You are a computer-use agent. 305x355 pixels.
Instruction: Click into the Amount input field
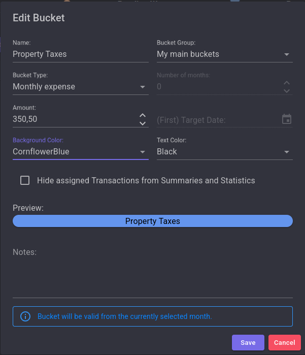pos(74,119)
